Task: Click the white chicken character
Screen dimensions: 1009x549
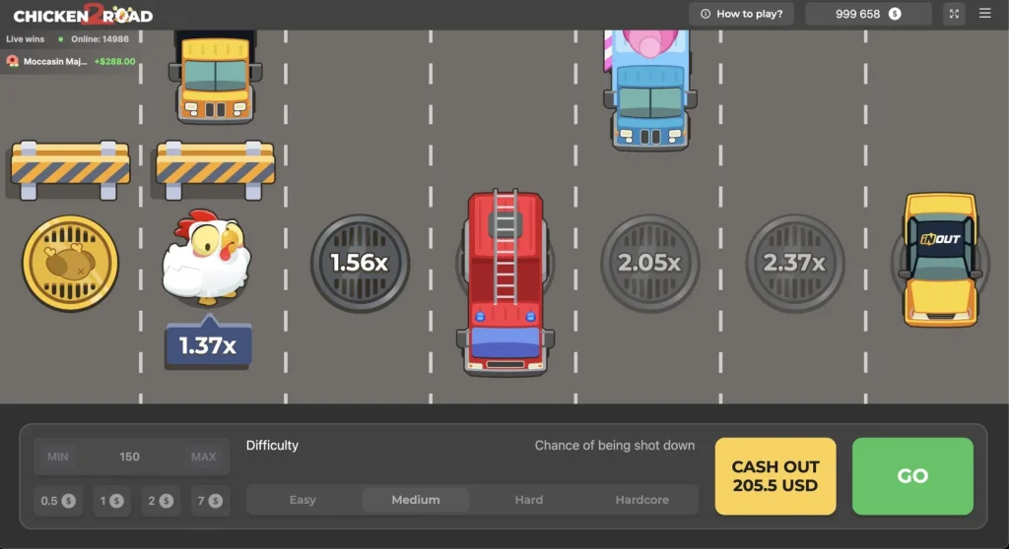Action: coord(206,256)
